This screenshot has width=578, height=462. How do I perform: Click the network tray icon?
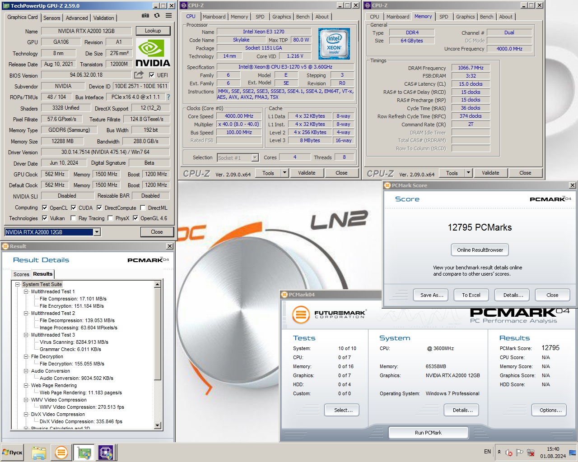pos(531,453)
